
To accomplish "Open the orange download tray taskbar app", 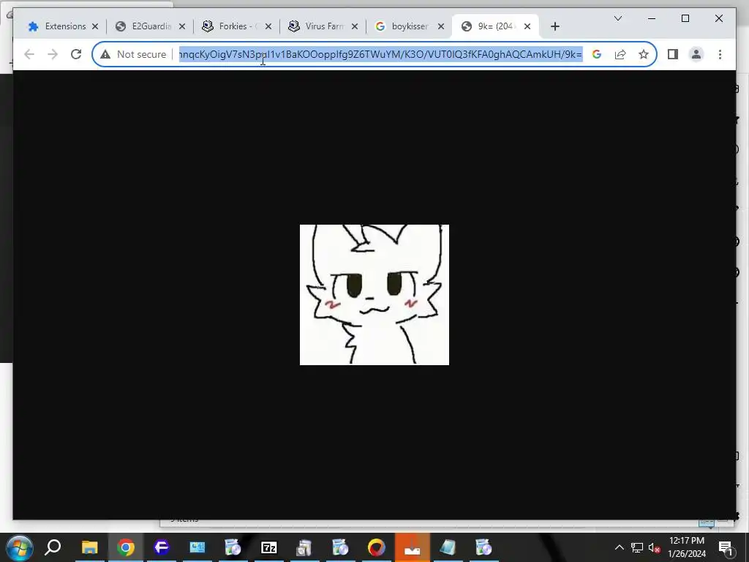I will point(413,547).
